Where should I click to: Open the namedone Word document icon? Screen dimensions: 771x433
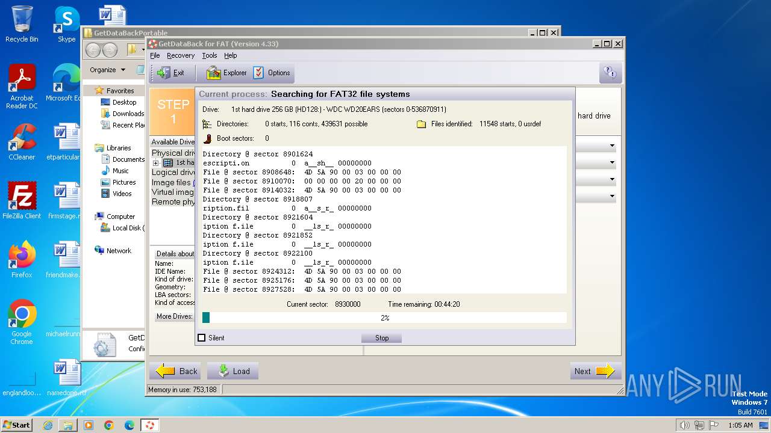tap(66, 378)
